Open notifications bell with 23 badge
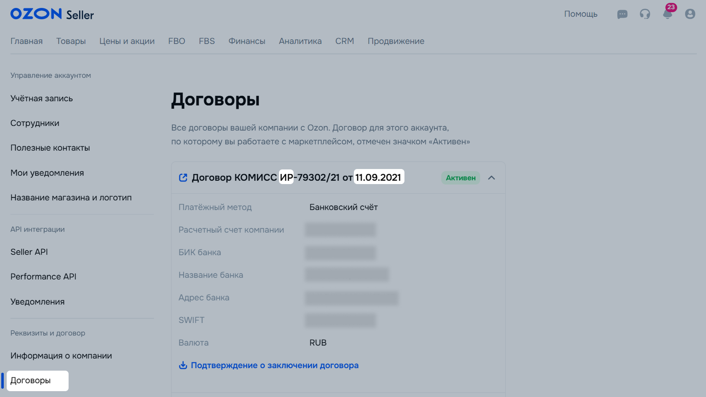Screen dimensions: 706x397 coord(668,14)
